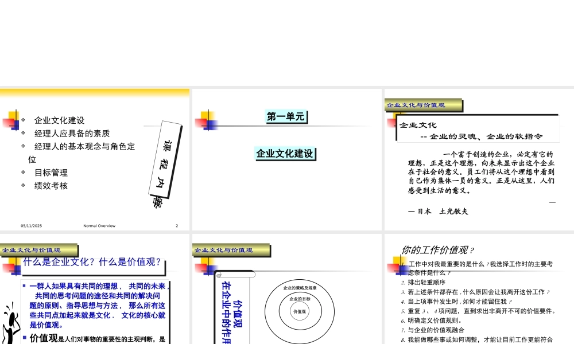Click the bullet text 经理人应具备的素质
574x344 pixels.
72,134
